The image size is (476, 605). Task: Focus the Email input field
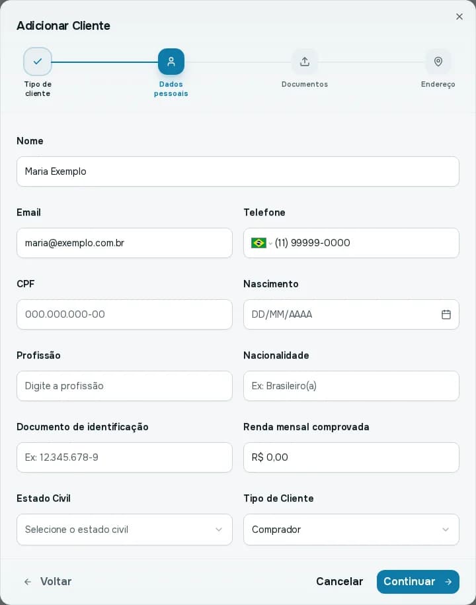pyautogui.click(x=124, y=243)
